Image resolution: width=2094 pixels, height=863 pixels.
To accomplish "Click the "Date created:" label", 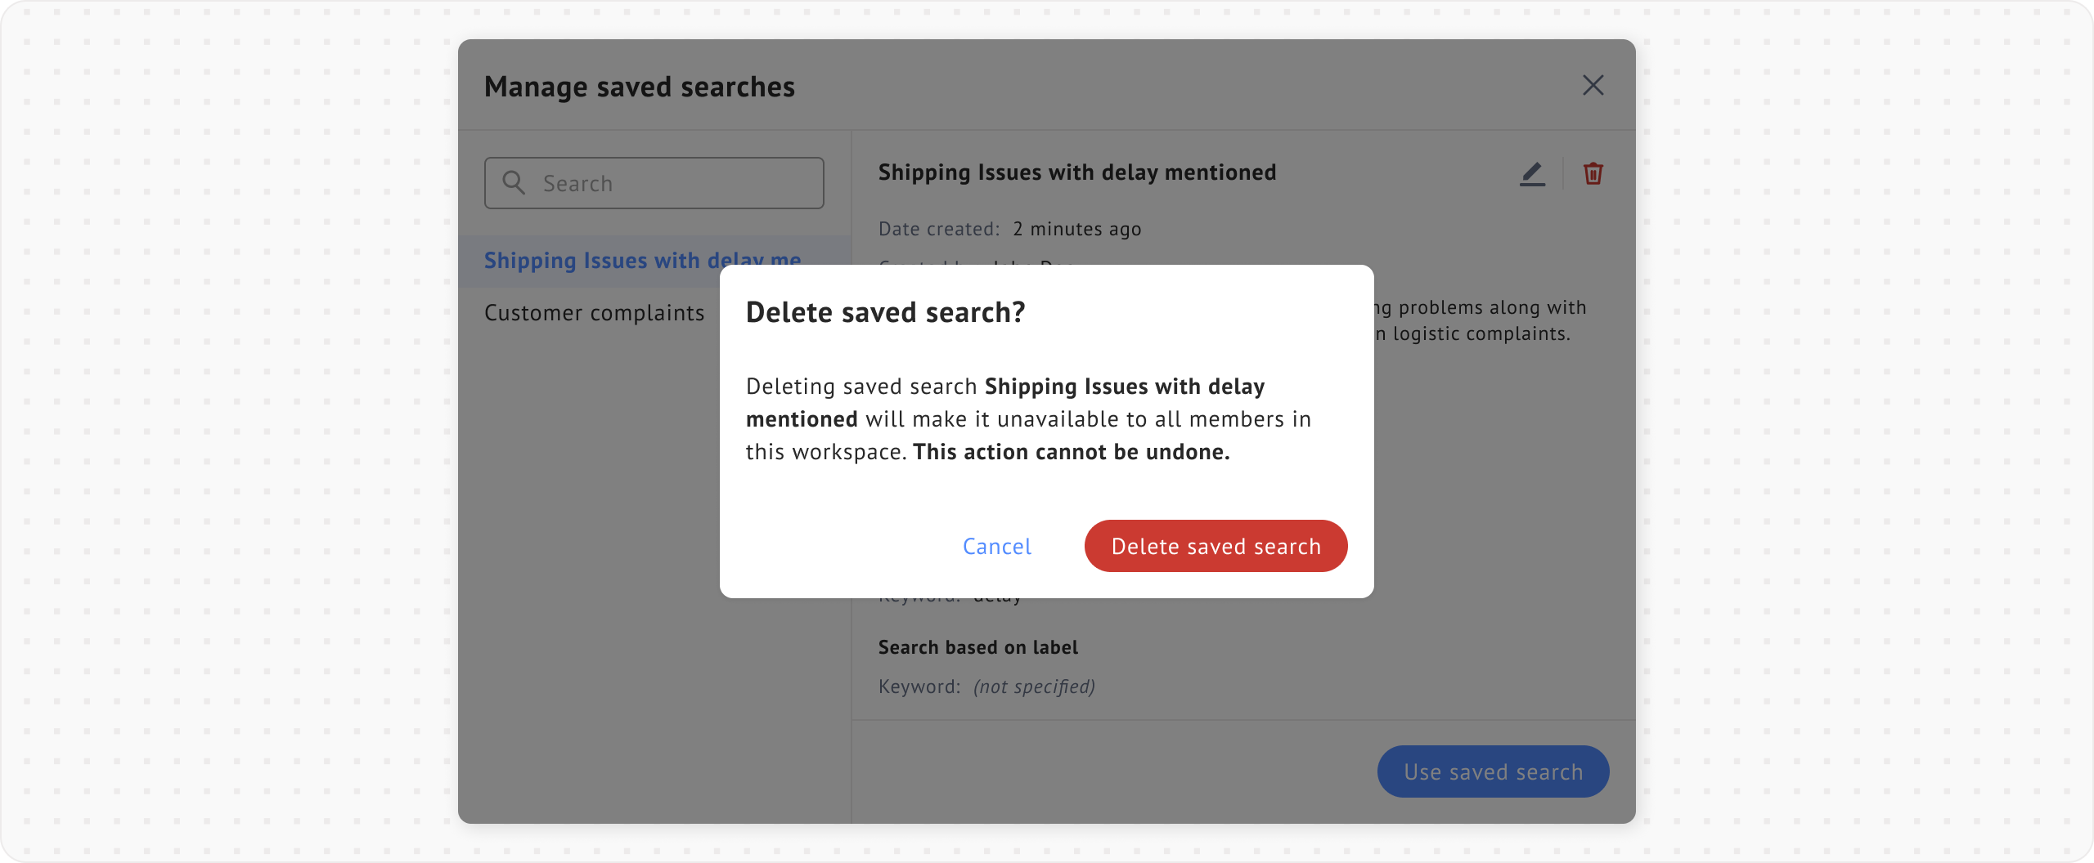I will (x=938, y=229).
